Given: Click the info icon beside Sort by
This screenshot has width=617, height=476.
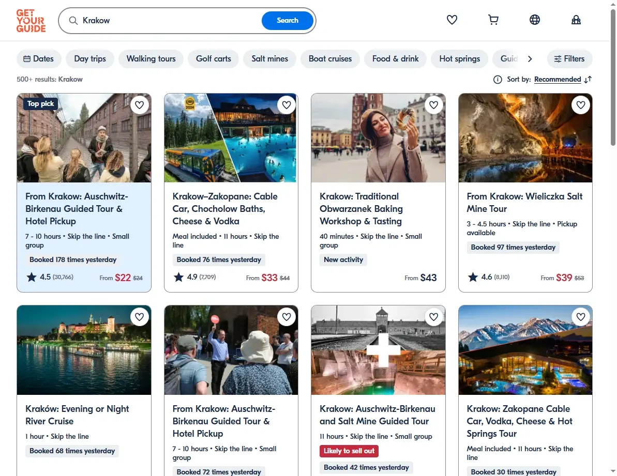Looking at the screenshot, I should [498, 80].
